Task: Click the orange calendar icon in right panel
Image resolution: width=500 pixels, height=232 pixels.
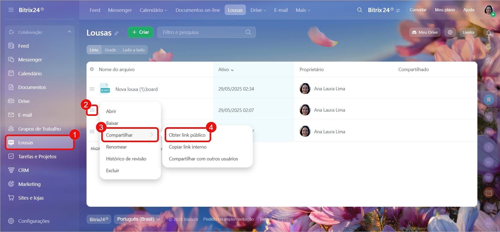Action: 489,193
